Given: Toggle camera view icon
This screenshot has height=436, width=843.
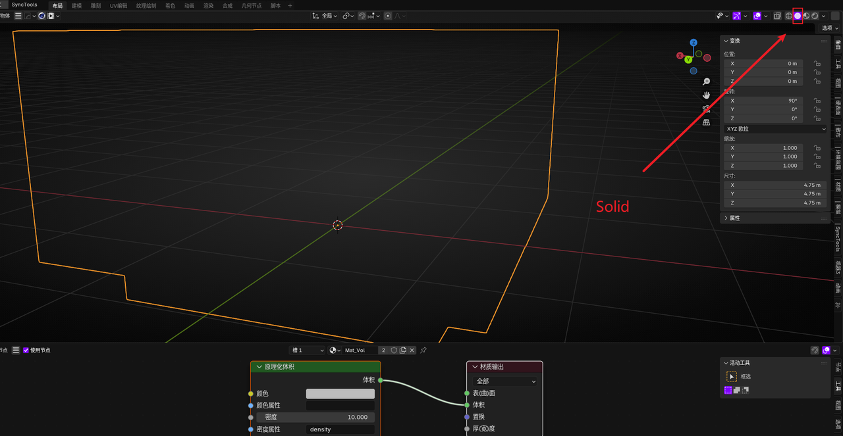Looking at the screenshot, I should [706, 109].
